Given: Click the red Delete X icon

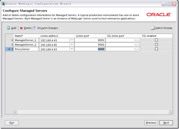Looking at the screenshot, I should pos(21,28).
